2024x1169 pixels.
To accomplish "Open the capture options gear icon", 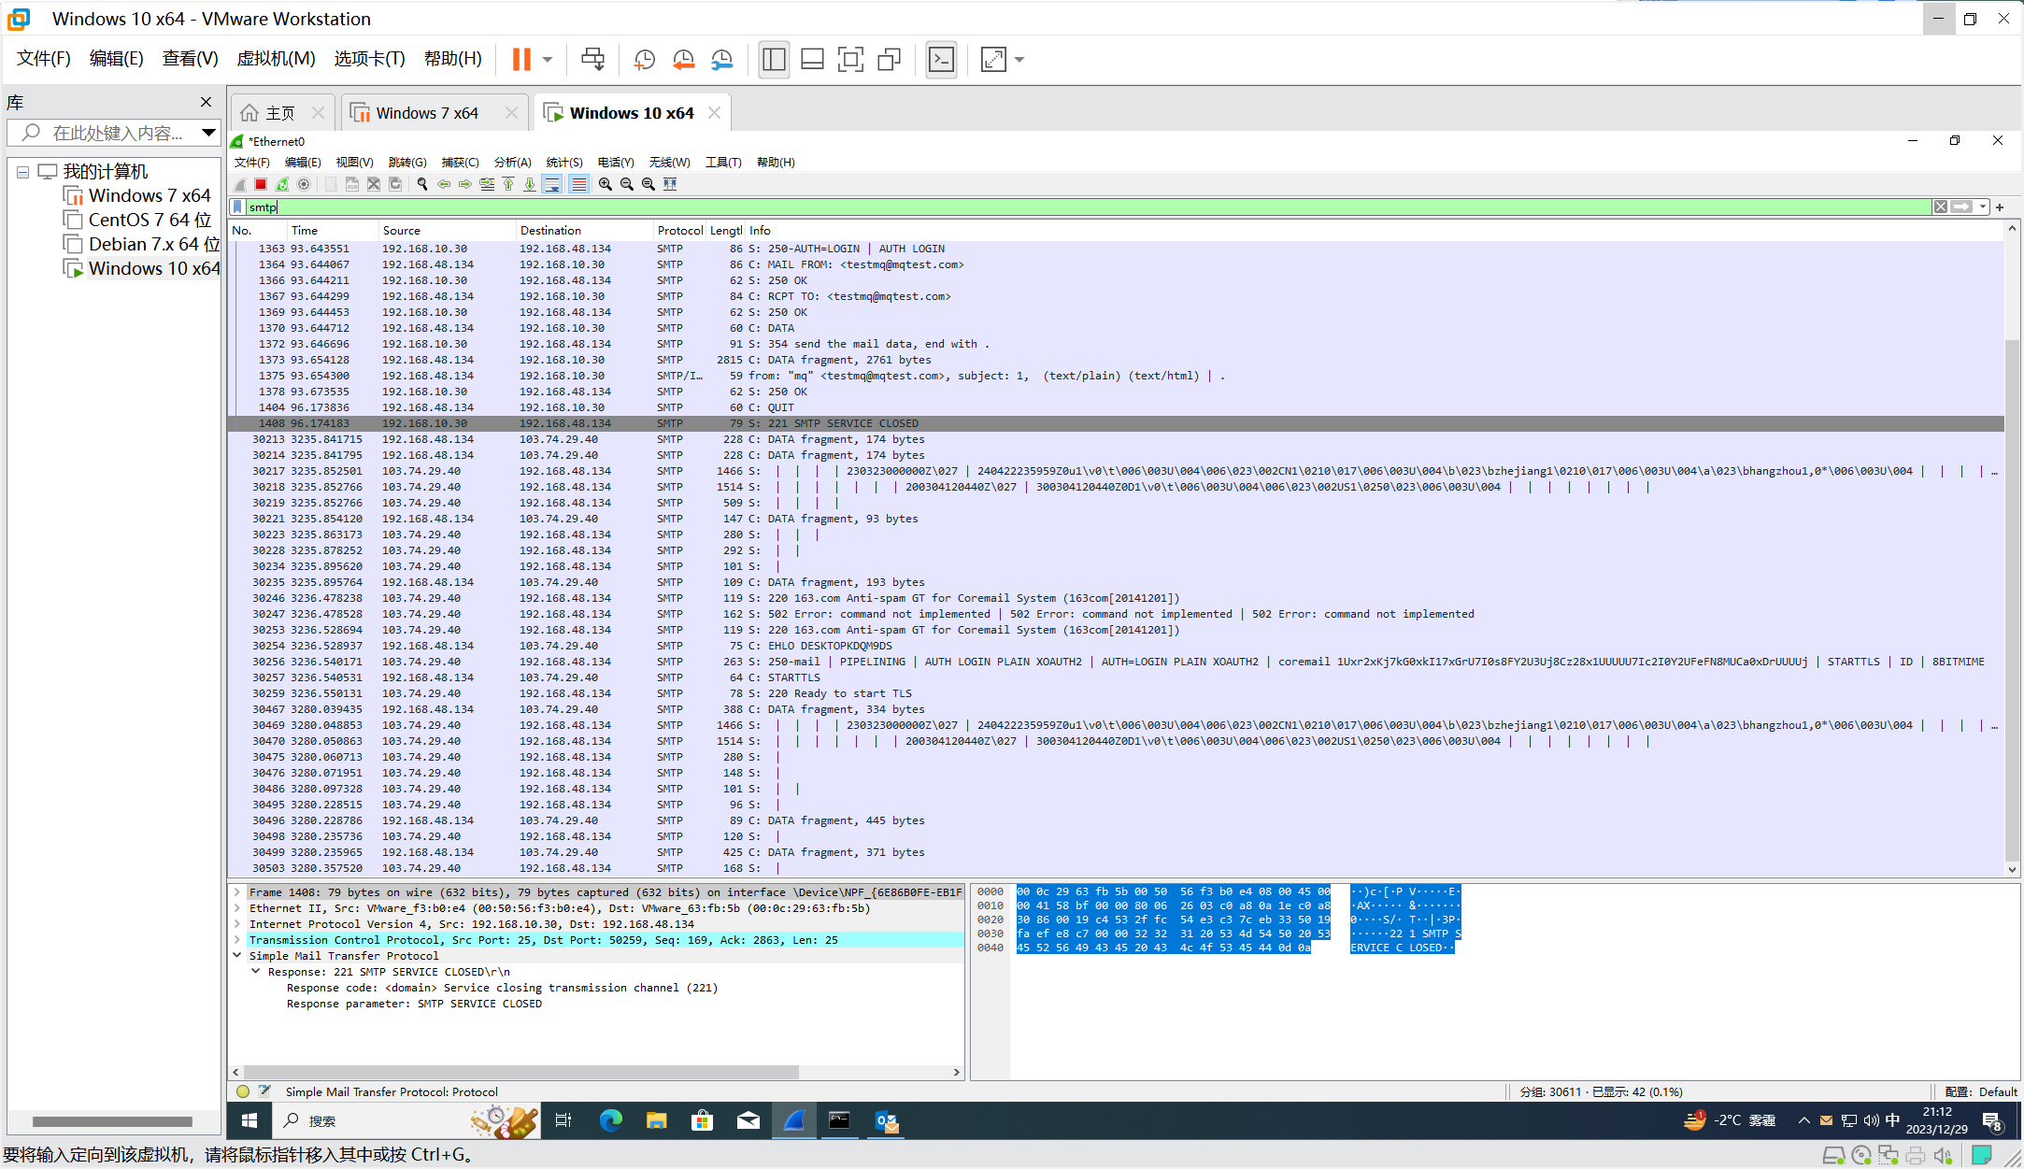I will (304, 184).
